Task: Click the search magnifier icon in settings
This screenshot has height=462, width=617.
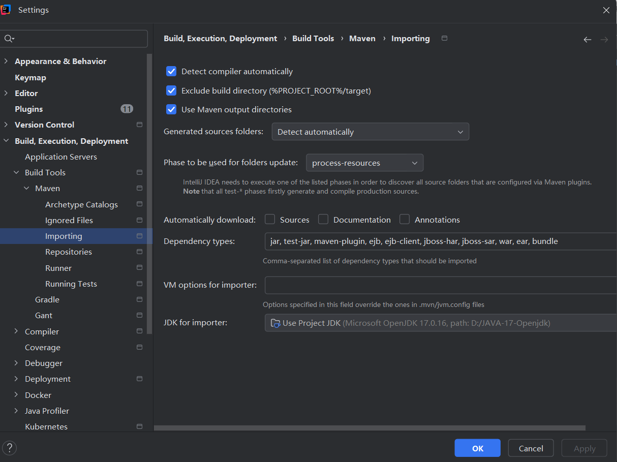Action: pyautogui.click(x=9, y=39)
